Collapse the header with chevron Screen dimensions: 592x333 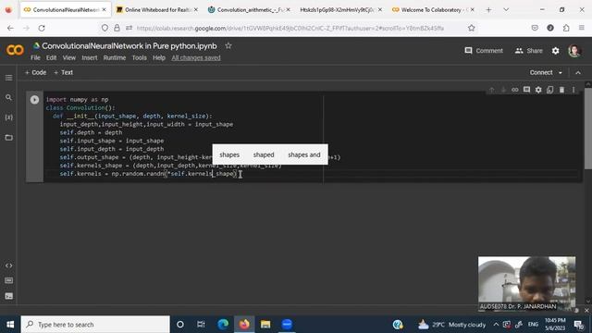point(578,72)
